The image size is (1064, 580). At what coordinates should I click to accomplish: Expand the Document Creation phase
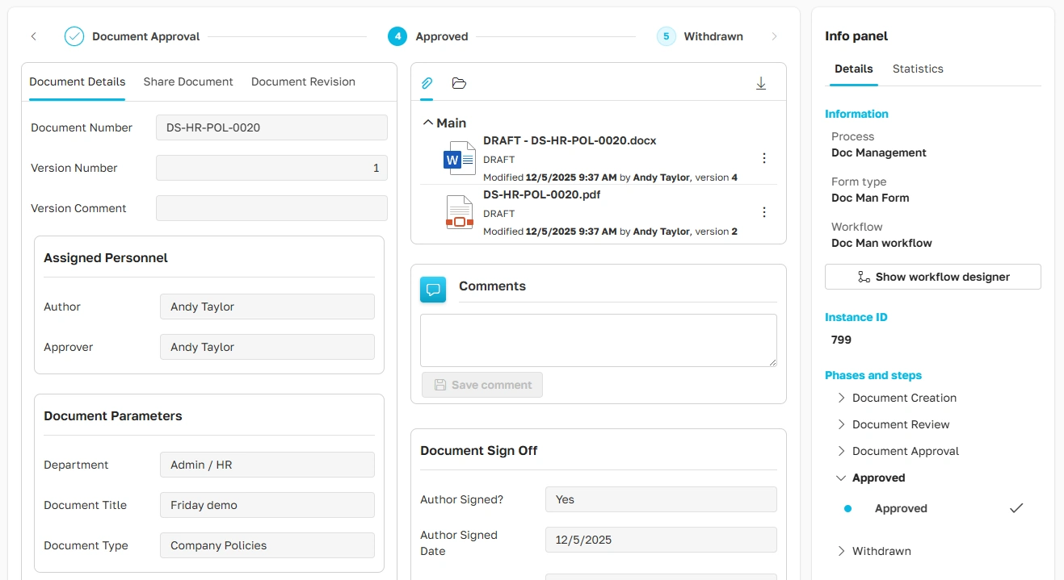pyautogui.click(x=840, y=398)
